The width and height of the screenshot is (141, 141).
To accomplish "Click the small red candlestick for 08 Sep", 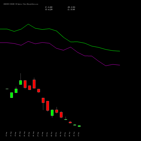I will 70,122.
